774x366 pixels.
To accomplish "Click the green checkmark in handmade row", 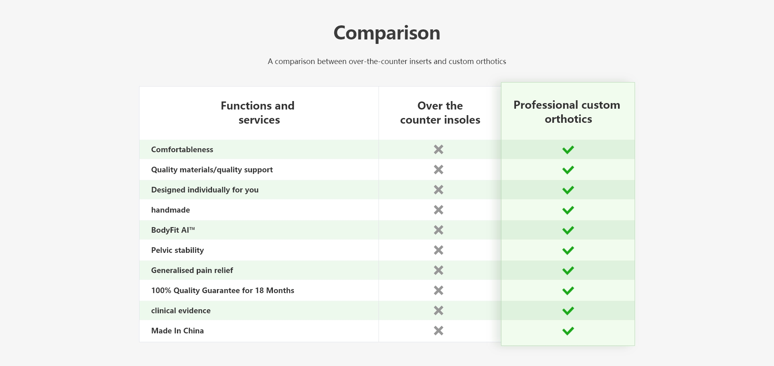I will [568, 210].
